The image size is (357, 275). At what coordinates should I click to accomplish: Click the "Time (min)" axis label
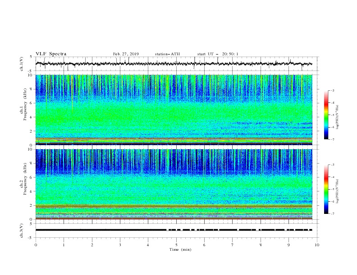point(180,249)
